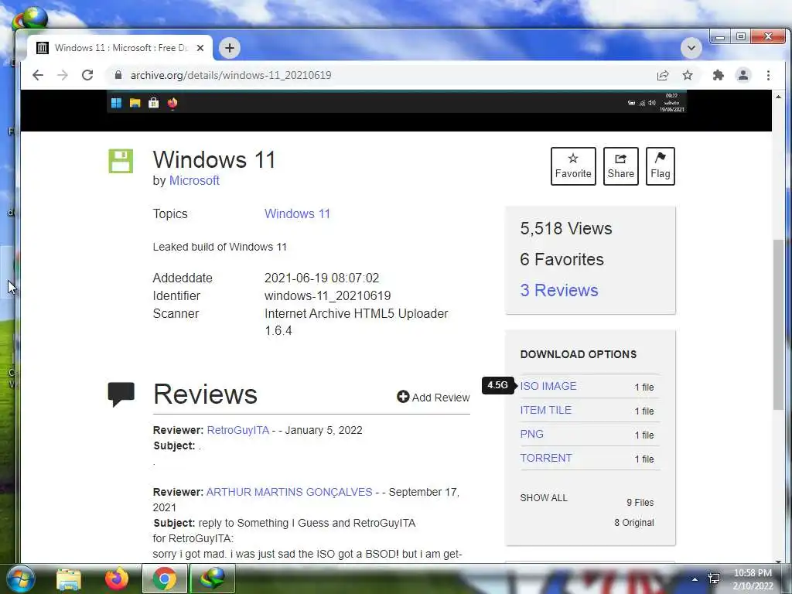The width and height of the screenshot is (792, 594).
Task: Click the reviews speech bubble icon
Action: (x=121, y=394)
